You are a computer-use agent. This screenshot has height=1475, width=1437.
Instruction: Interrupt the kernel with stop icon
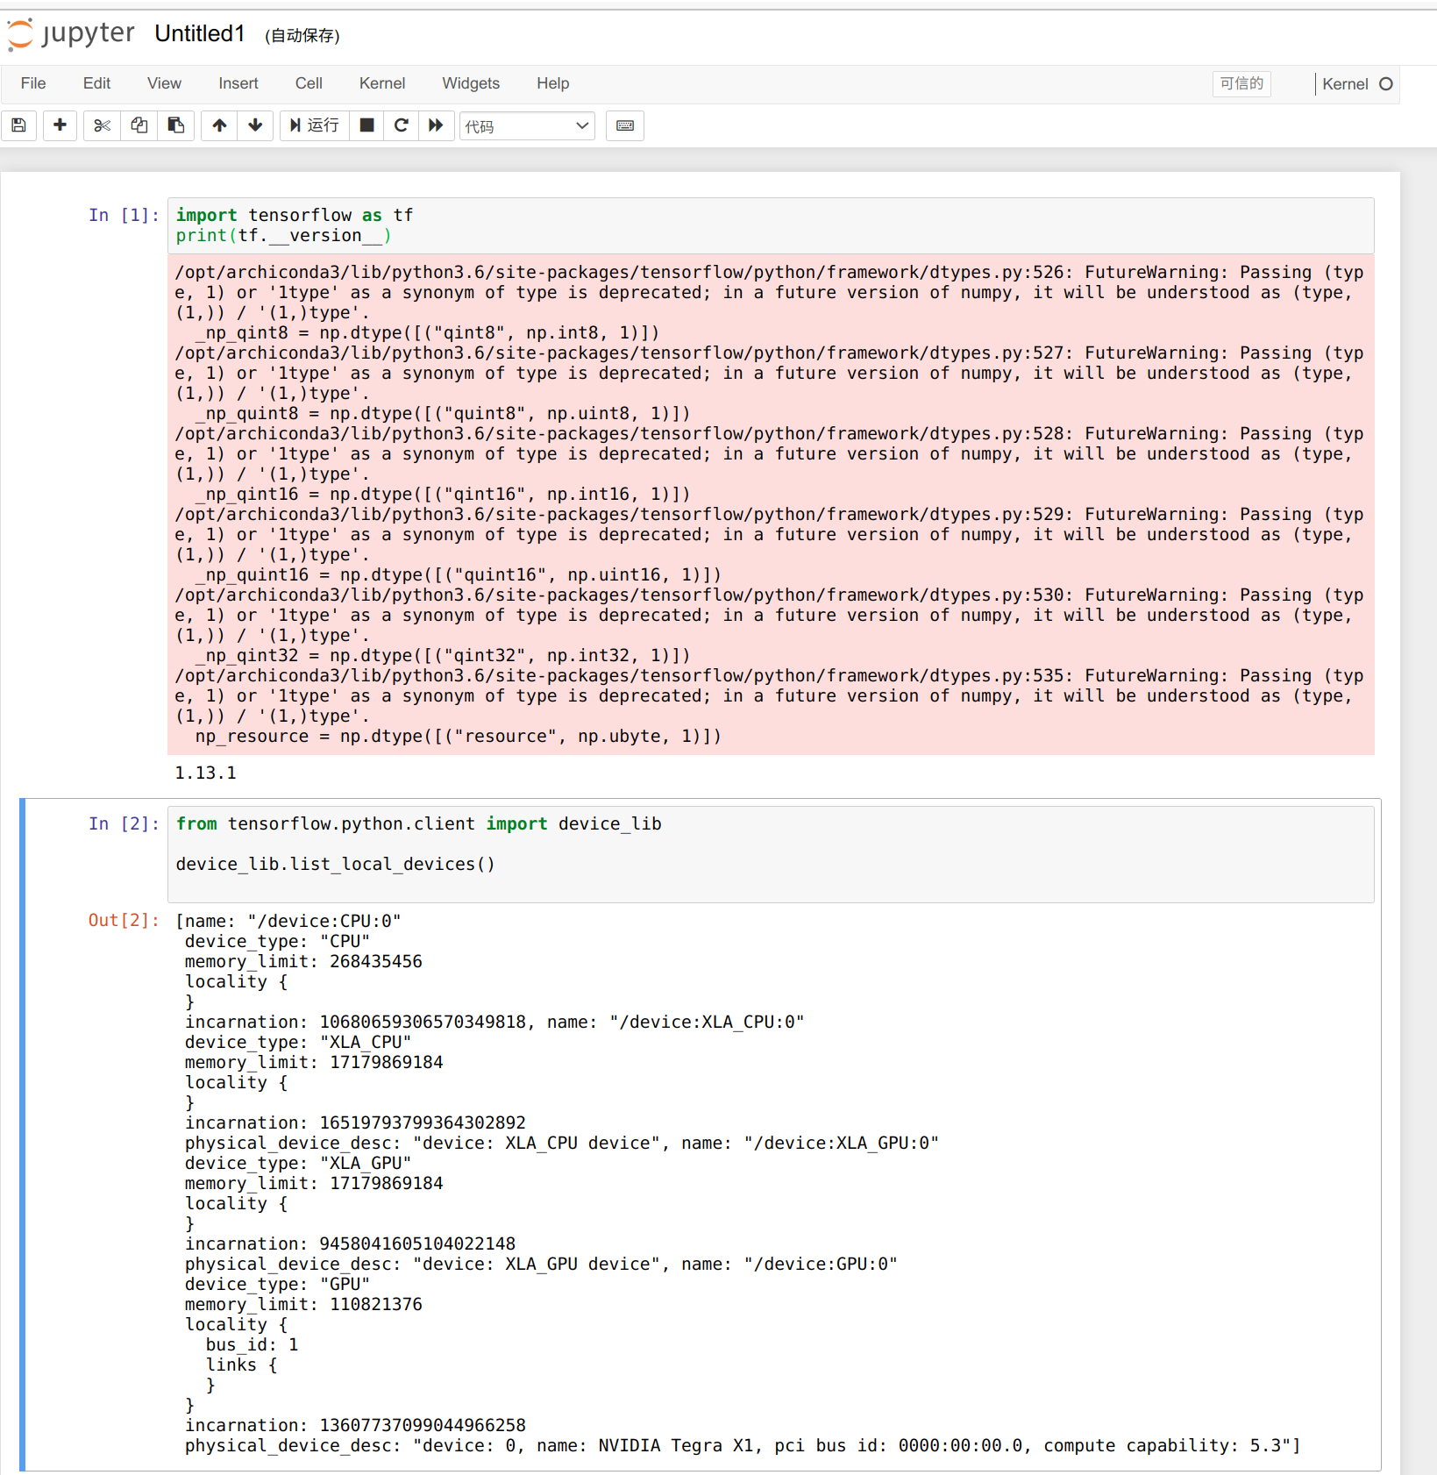click(366, 125)
